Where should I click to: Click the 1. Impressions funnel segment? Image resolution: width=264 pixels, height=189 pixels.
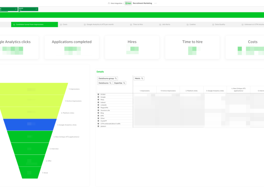[x=32, y=89]
